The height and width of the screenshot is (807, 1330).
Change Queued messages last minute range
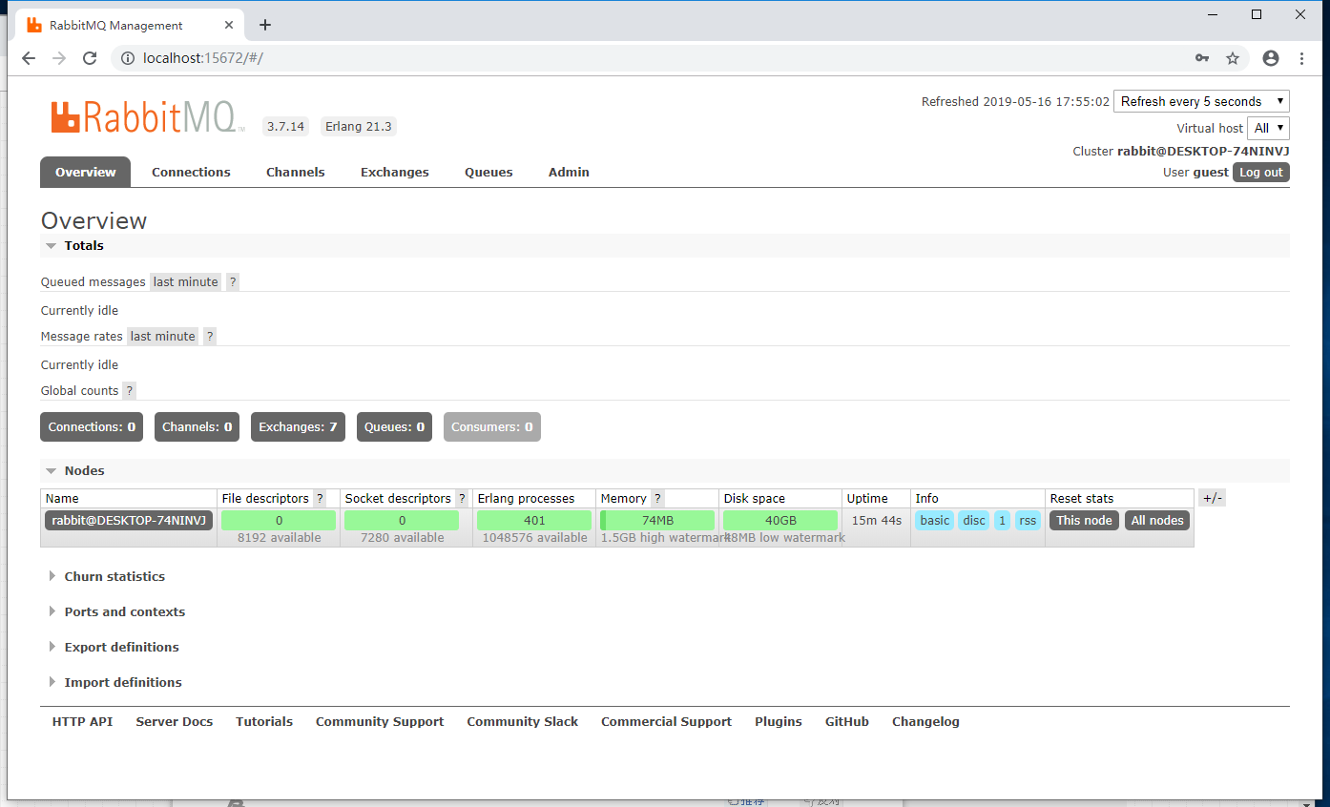click(x=186, y=281)
